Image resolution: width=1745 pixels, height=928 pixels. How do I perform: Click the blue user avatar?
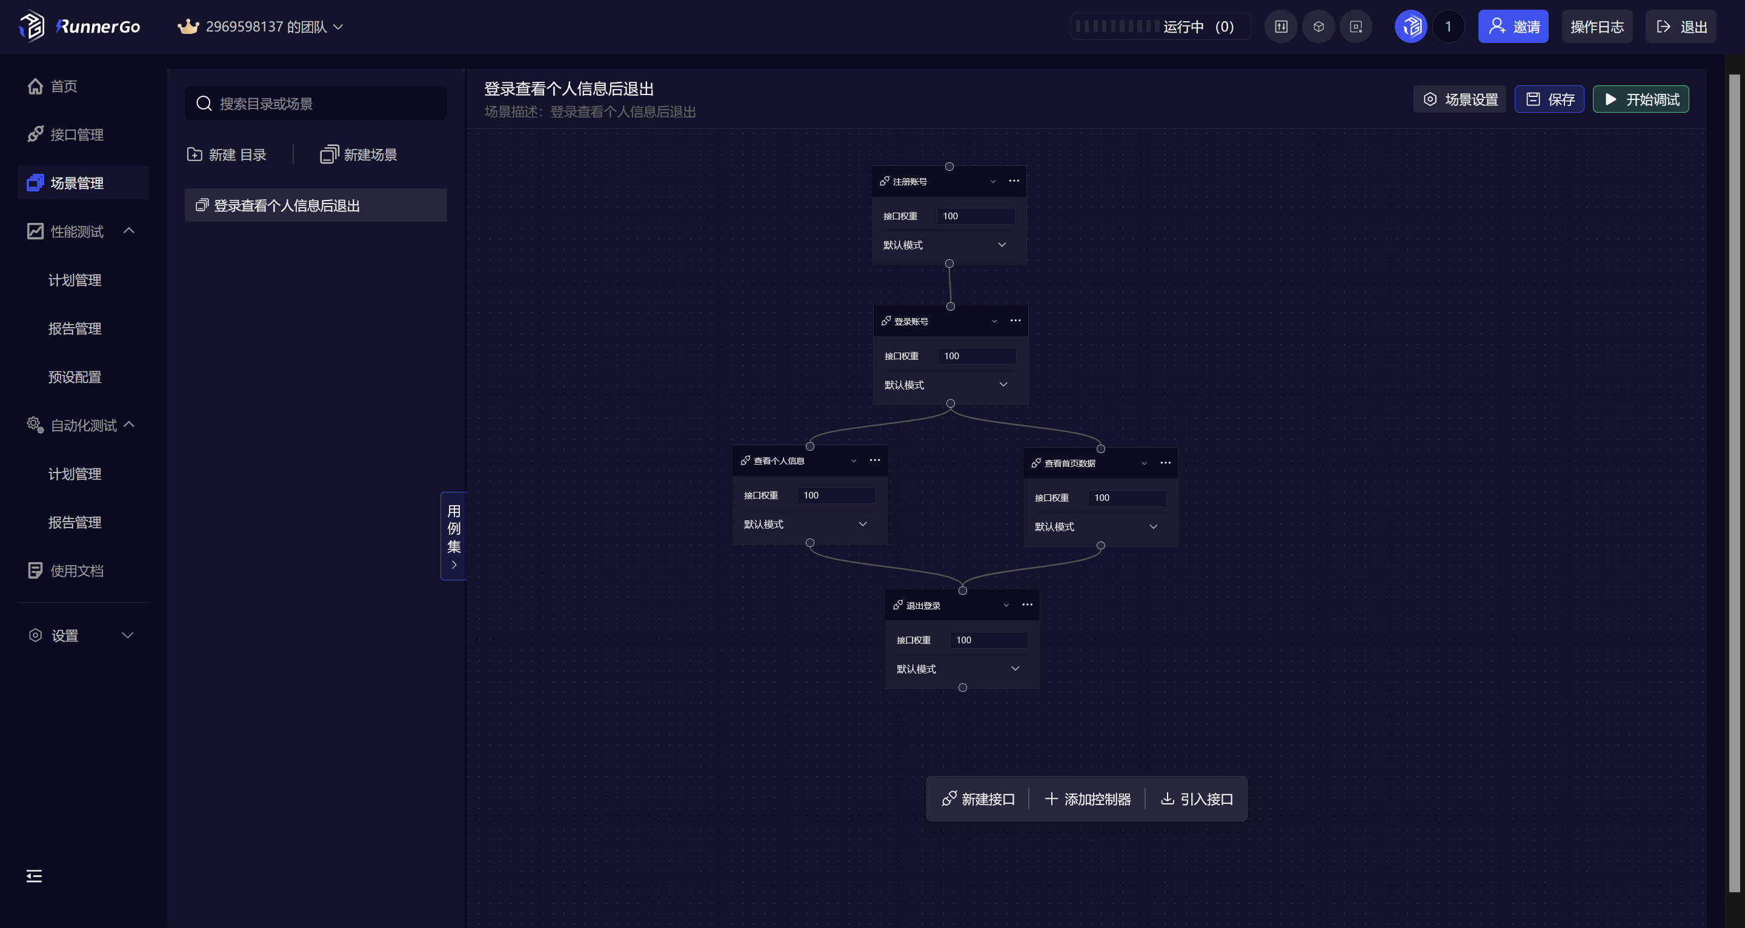[1411, 27]
